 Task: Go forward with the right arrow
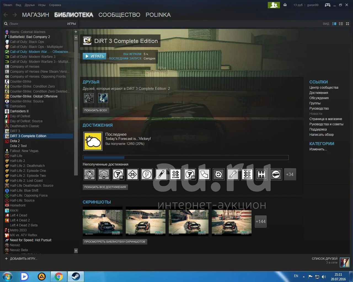coord(15,15)
